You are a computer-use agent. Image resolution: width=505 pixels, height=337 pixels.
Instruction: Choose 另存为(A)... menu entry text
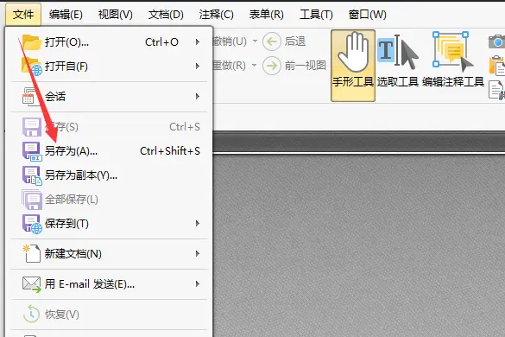pyautogui.click(x=71, y=151)
